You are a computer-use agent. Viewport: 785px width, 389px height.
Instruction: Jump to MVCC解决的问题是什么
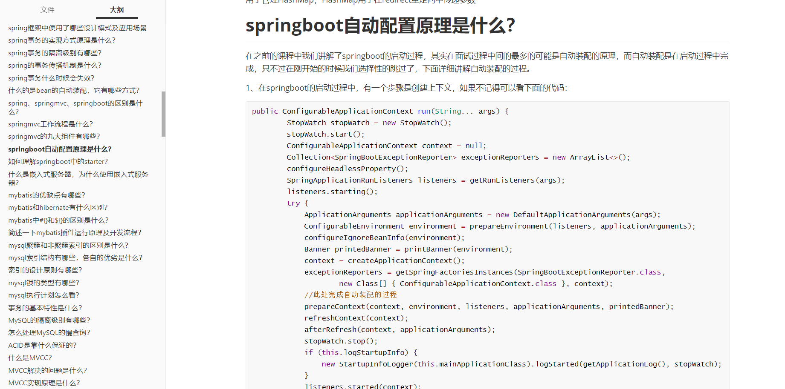tap(47, 371)
